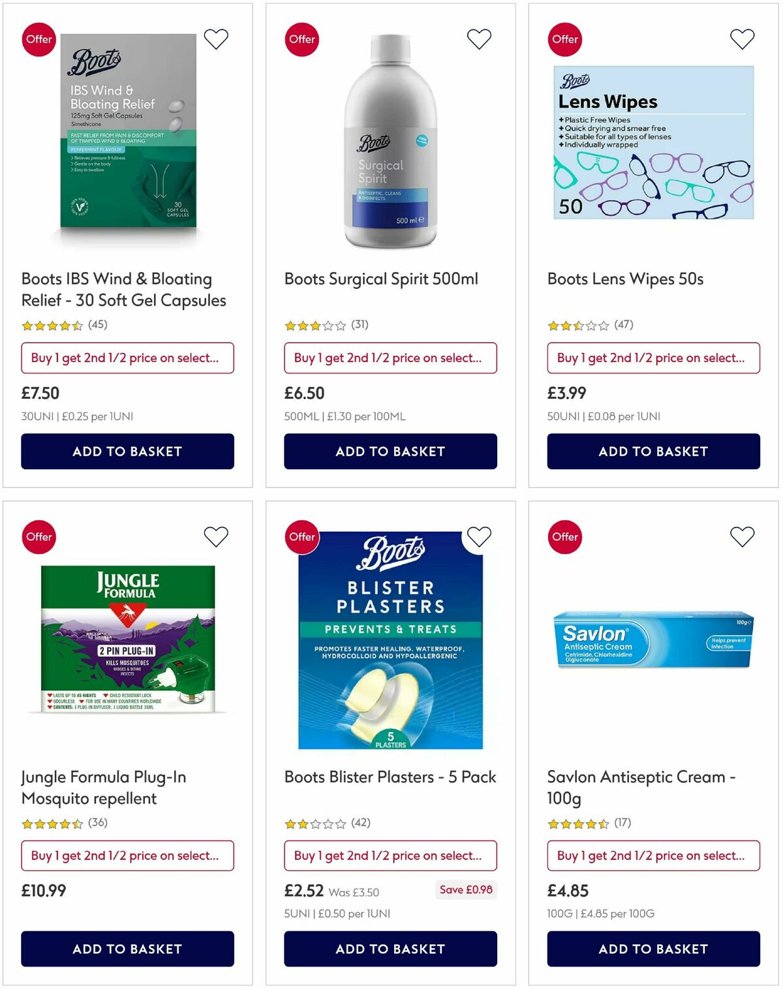Open Boots Surgical Spirit 500ml product page
The width and height of the screenshot is (783, 988).
(381, 278)
